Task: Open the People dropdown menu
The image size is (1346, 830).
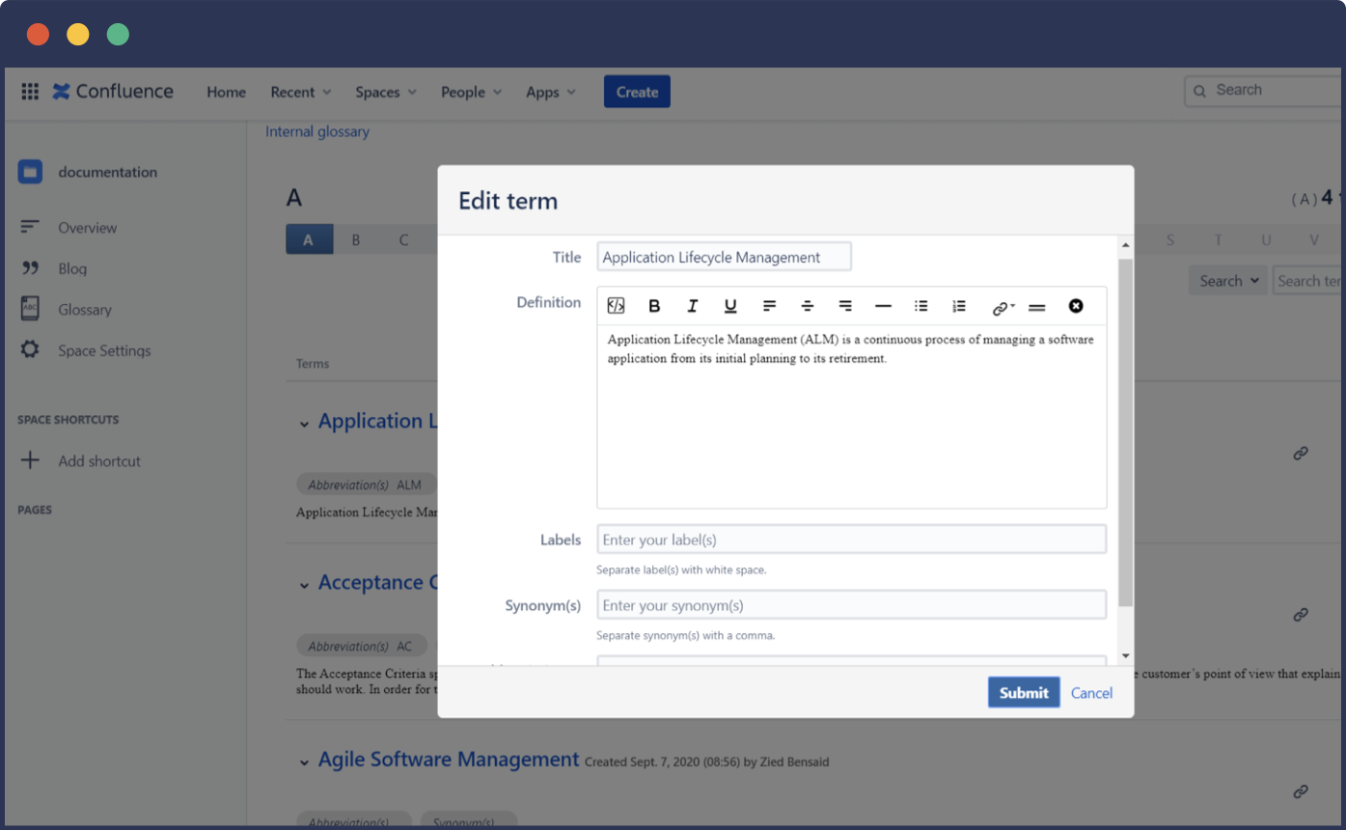Action: 472,92
